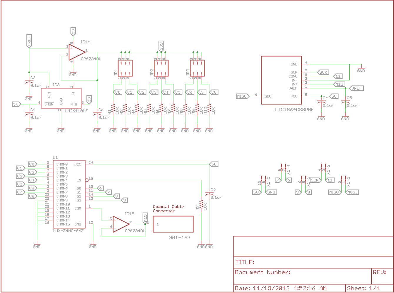
Task: Click the SCK net label near the ADC
Action: tap(323, 72)
